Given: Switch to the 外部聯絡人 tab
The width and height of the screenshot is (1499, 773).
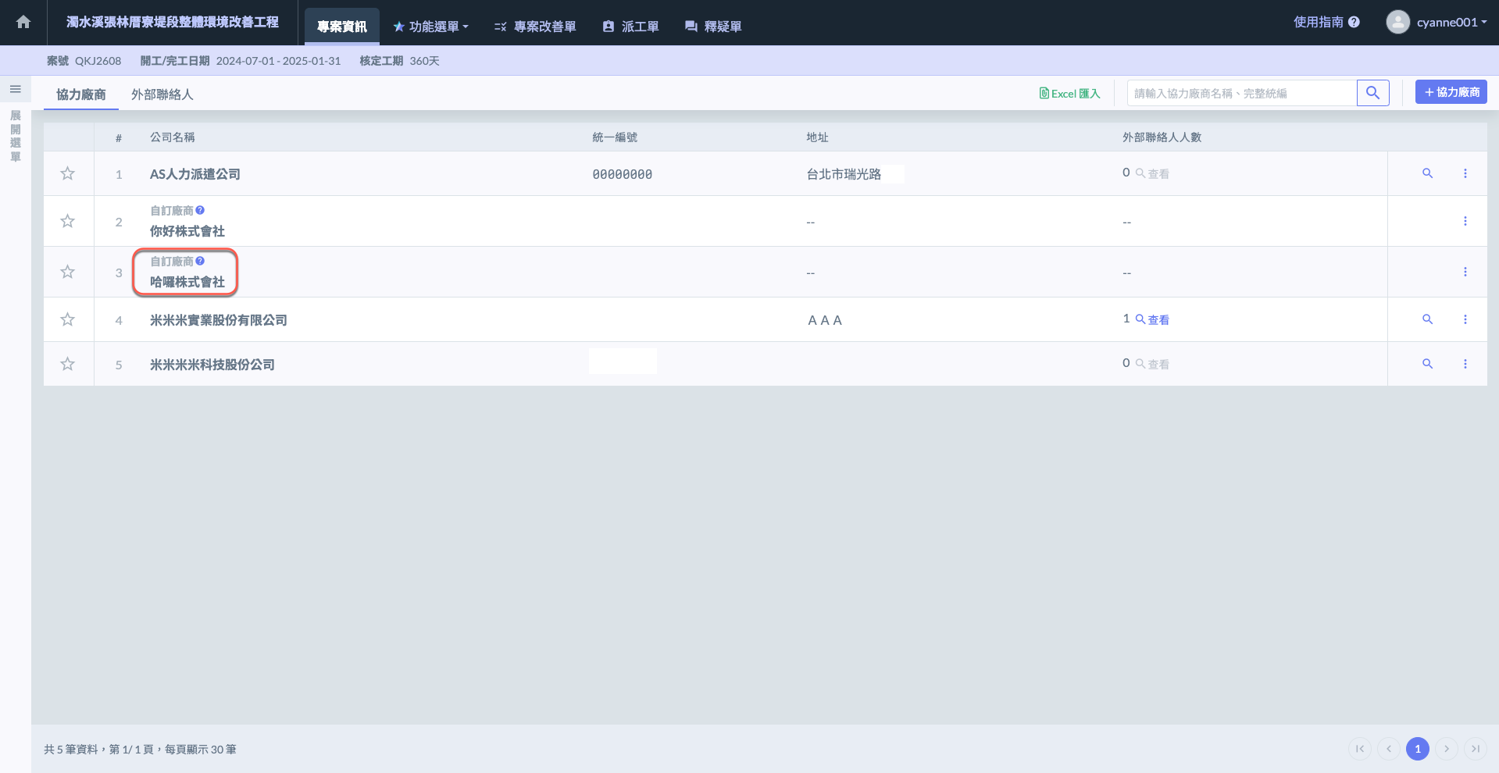Looking at the screenshot, I should 162,94.
